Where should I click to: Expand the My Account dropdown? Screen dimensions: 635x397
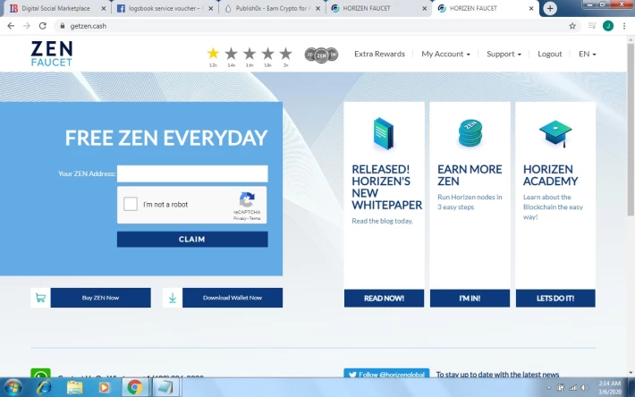[445, 54]
